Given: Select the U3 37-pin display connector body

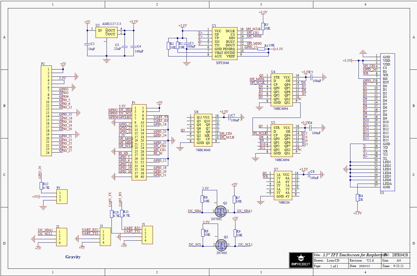Looking at the screenshot, I should (387, 122).
